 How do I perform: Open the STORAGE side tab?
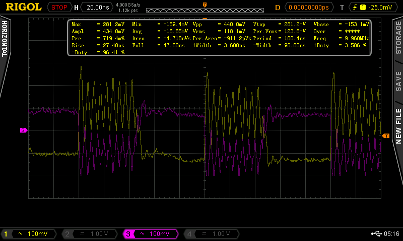(x=398, y=38)
